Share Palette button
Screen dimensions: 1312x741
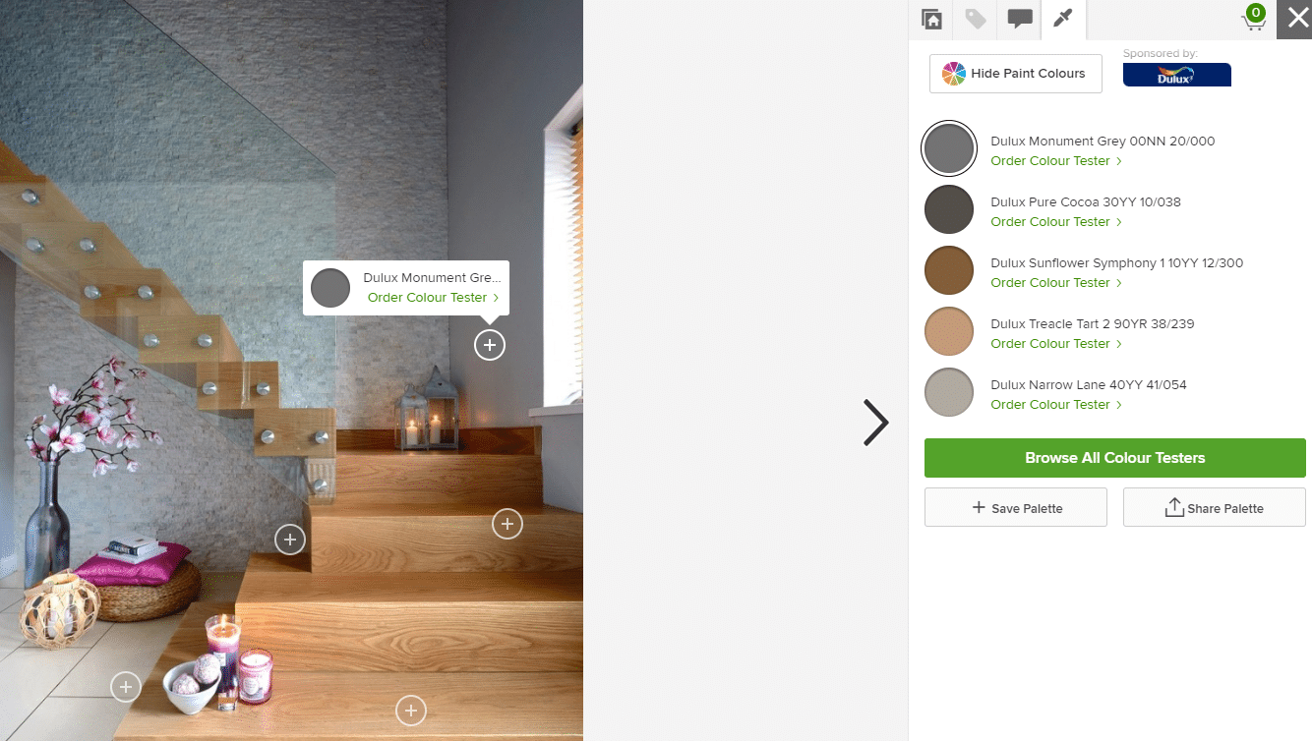pyautogui.click(x=1215, y=508)
